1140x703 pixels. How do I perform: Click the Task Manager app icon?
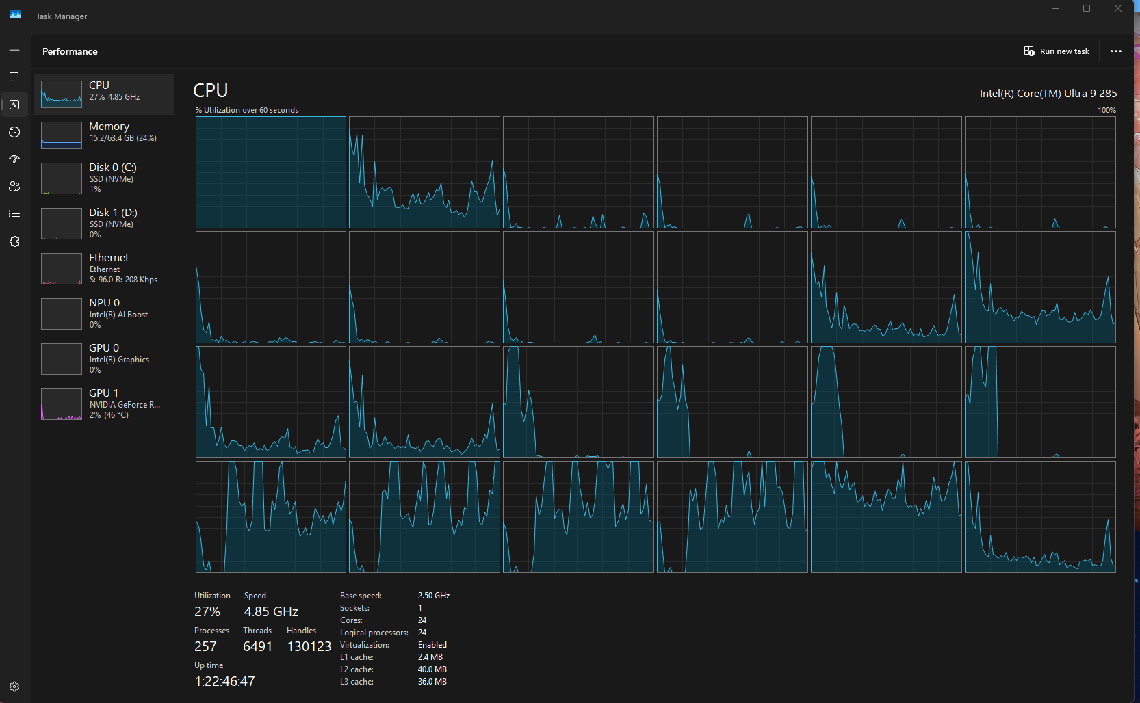click(16, 14)
